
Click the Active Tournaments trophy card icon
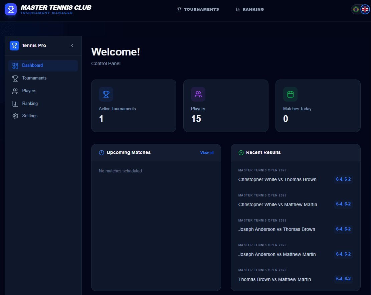[106, 94]
